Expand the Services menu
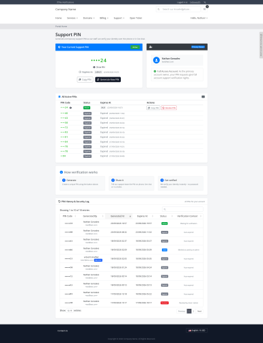 (x=72, y=18)
